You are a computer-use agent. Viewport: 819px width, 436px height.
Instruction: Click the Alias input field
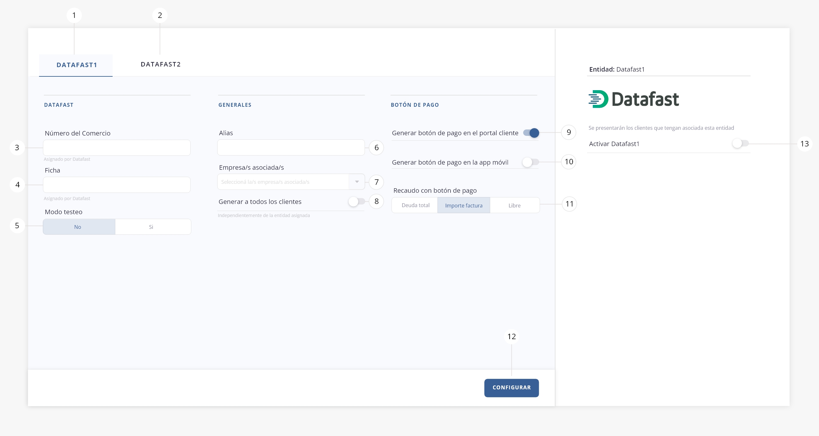(x=291, y=148)
